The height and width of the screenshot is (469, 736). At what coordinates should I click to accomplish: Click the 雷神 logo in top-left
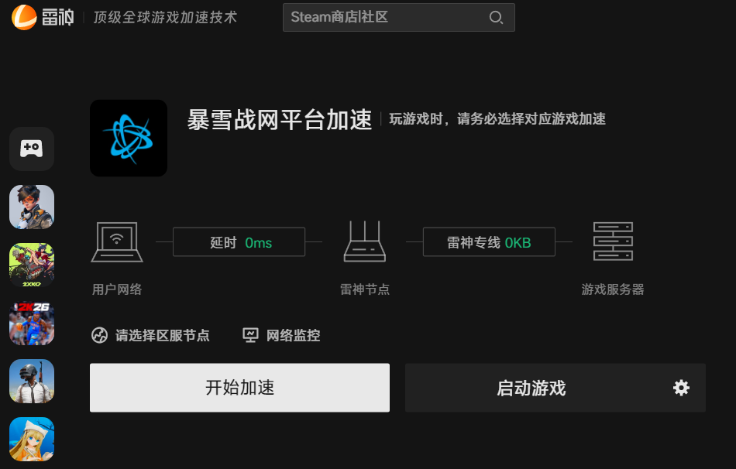pyautogui.click(x=43, y=16)
